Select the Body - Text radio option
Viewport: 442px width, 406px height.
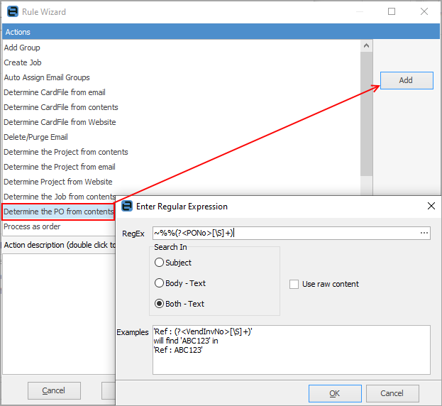pyautogui.click(x=159, y=282)
